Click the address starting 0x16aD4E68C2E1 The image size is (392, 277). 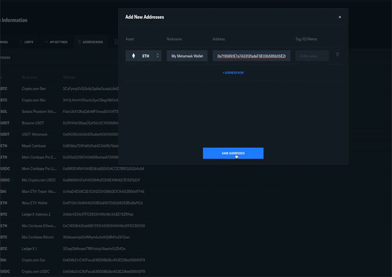coord(103,191)
